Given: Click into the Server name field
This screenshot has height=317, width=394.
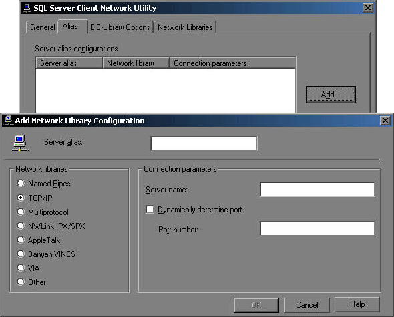Looking at the screenshot, I should (317, 189).
